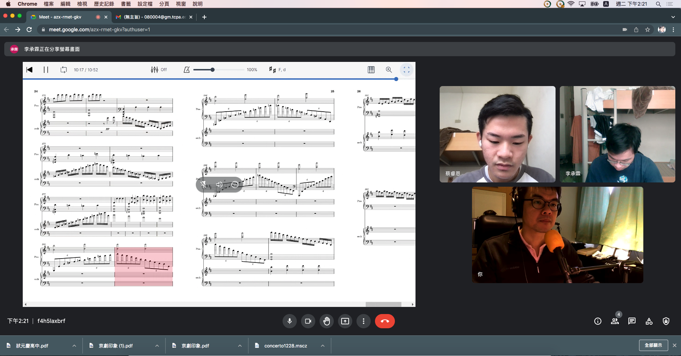681x356 pixels.
Task: Open the 書籤 menu
Action: (126, 4)
